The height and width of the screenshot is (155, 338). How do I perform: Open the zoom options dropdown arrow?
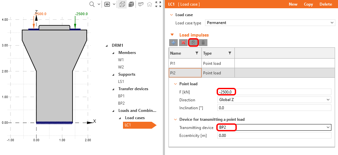click(99, 4)
